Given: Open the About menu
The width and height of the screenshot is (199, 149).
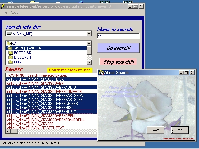Looking at the screenshot, I should (15, 12).
